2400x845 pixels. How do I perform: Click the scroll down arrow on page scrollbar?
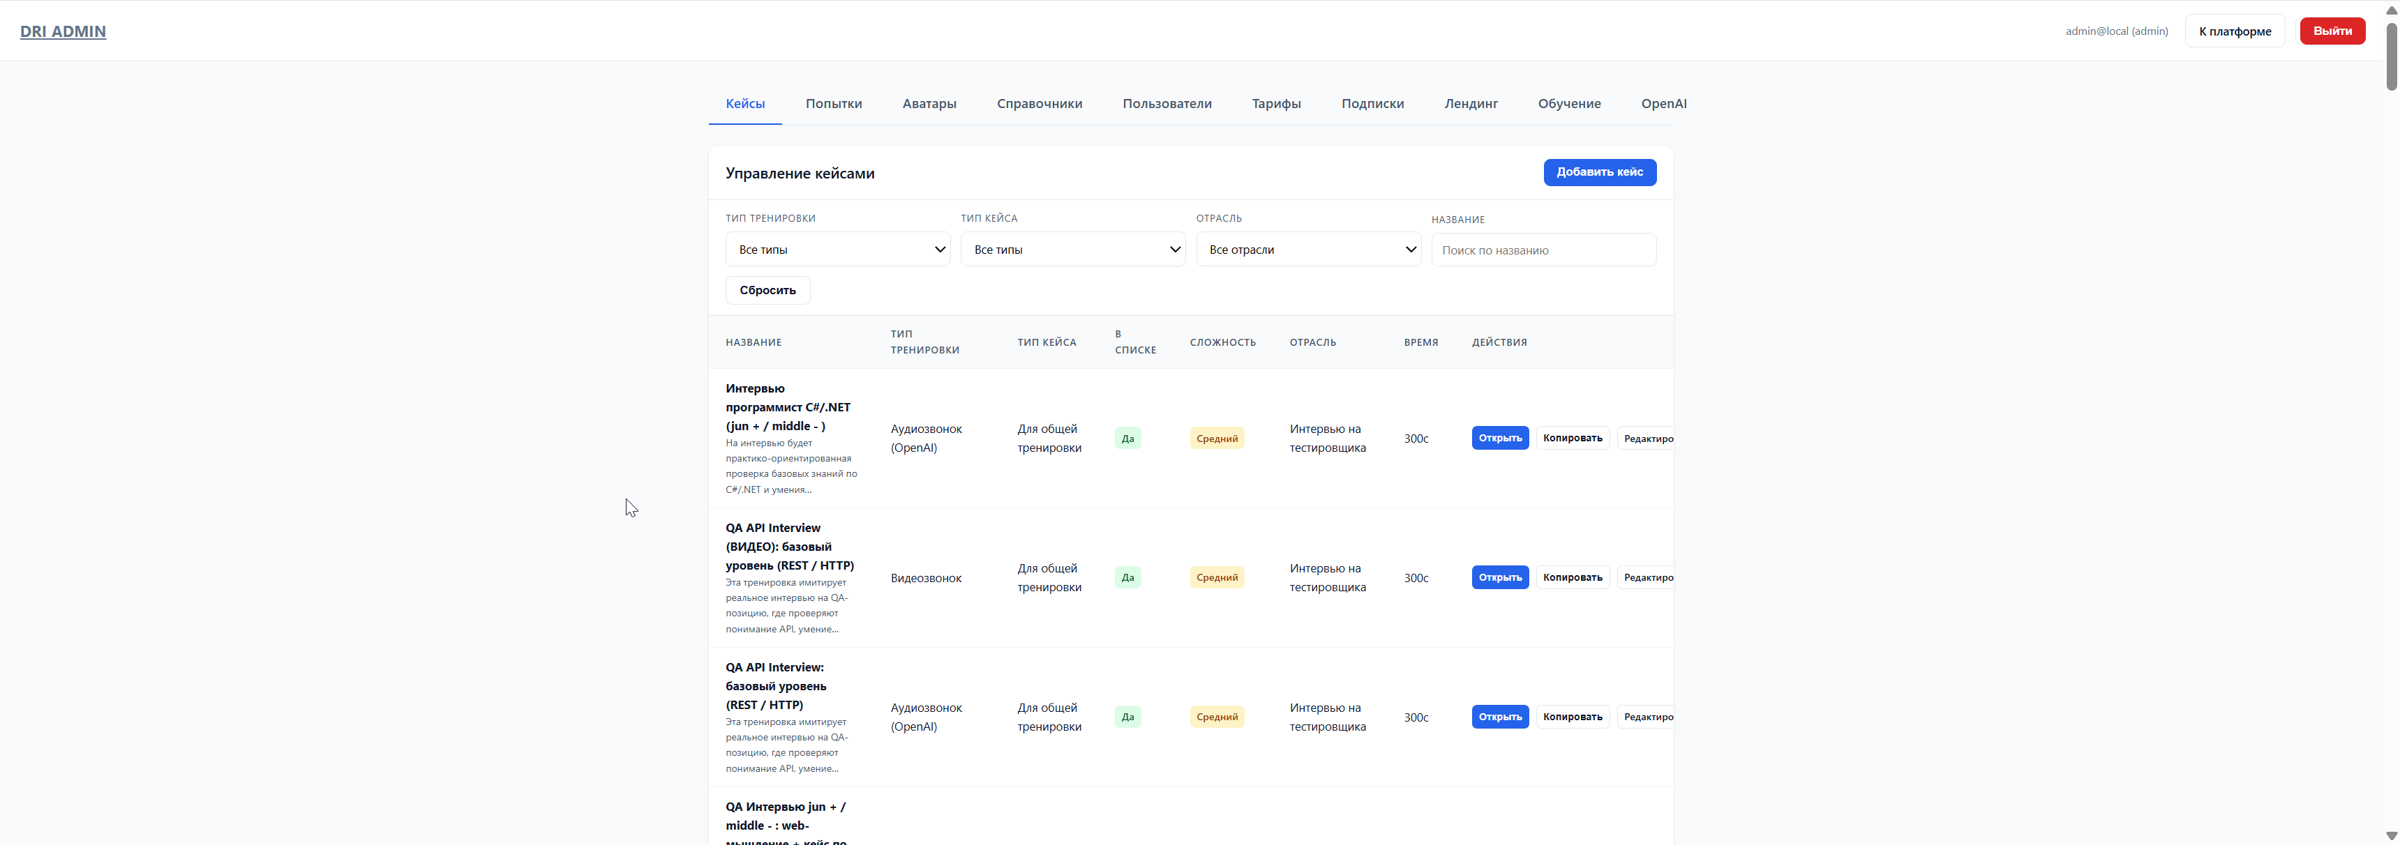(x=2391, y=836)
